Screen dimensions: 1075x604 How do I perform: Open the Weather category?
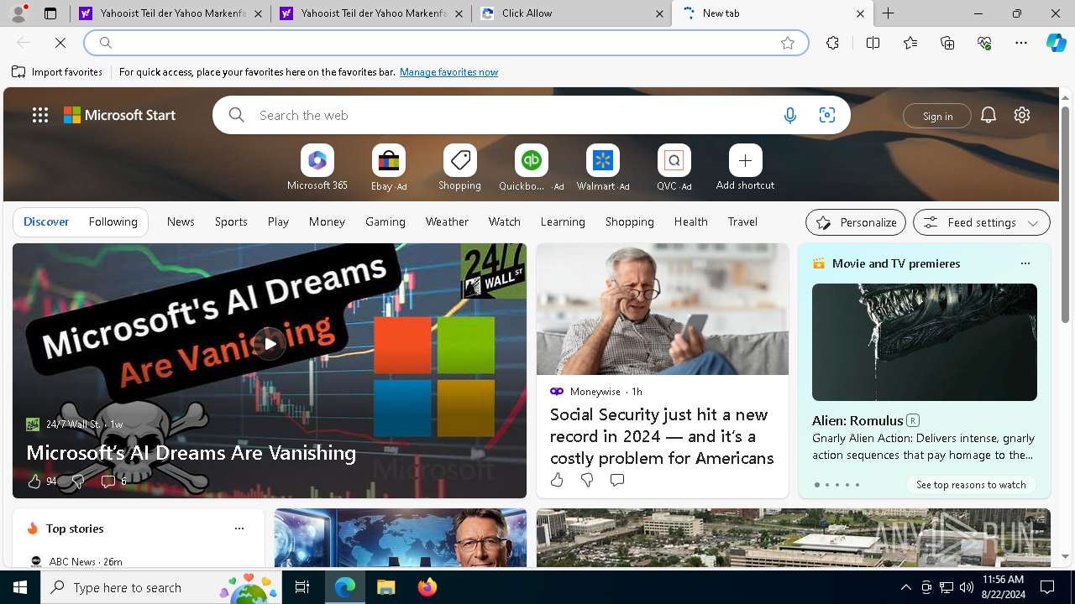[x=447, y=221]
